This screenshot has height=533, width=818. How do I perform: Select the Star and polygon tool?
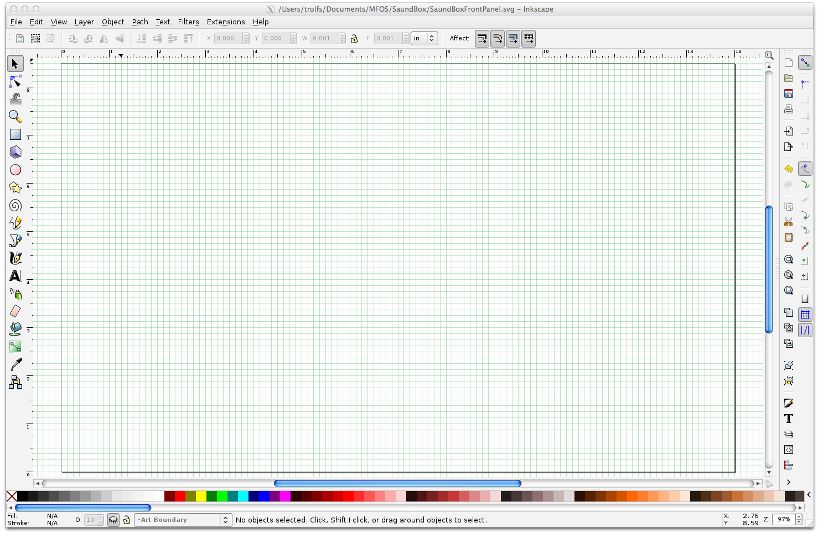15,188
